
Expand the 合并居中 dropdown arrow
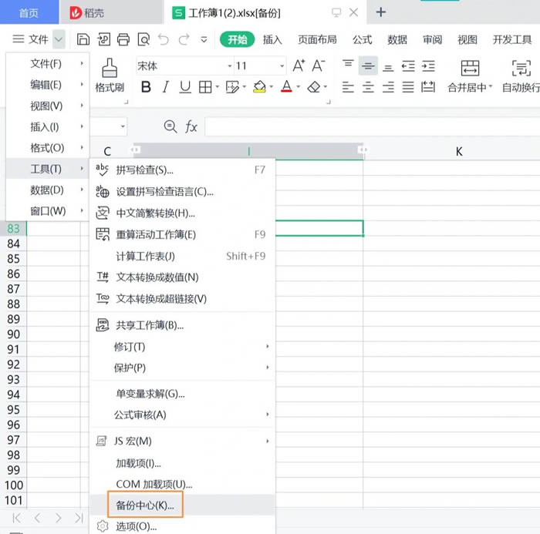491,86
